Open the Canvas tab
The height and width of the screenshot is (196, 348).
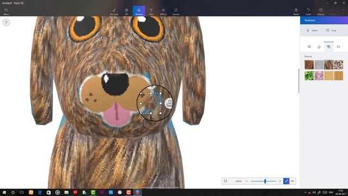176,11
